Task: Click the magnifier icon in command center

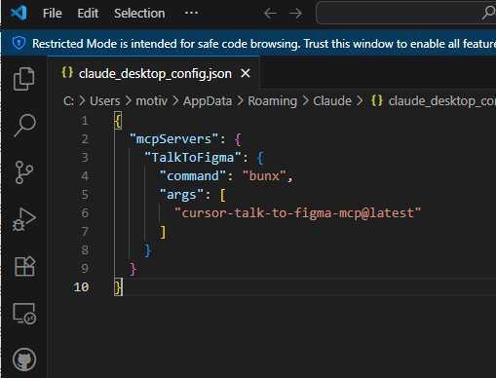Action: [x=488, y=13]
